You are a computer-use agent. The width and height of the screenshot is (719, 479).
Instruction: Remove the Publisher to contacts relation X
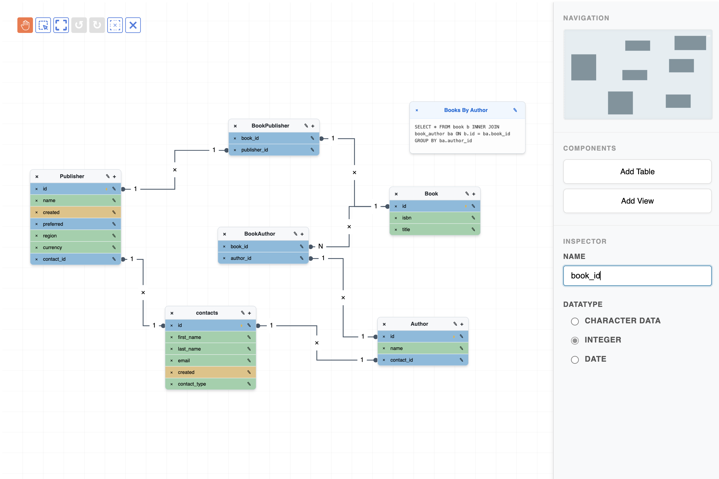click(x=143, y=293)
